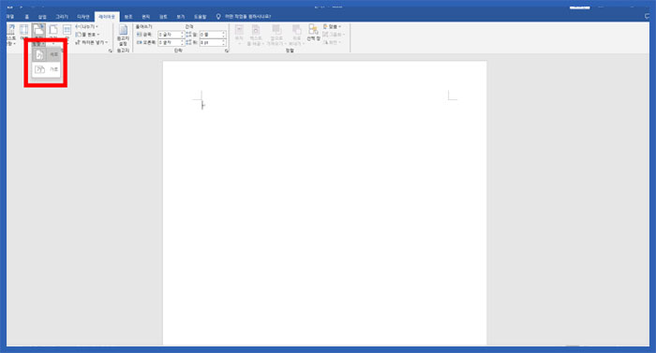The image size is (656, 353).
Task: Open the align (맞춤) dropdown
Action: pyautogui.click(x=332, y=27)
